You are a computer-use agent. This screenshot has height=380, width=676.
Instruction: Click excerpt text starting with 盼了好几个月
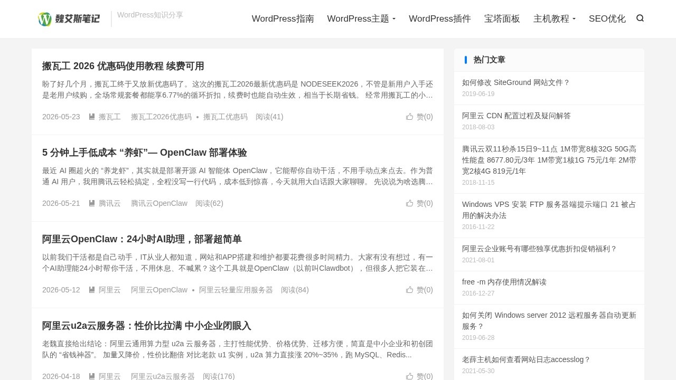click(x=238, y=90)
